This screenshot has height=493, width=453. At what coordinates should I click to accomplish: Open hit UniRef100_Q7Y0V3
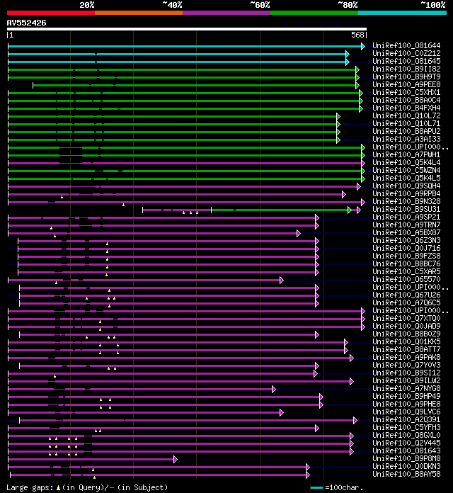click(x=406, y=365)
